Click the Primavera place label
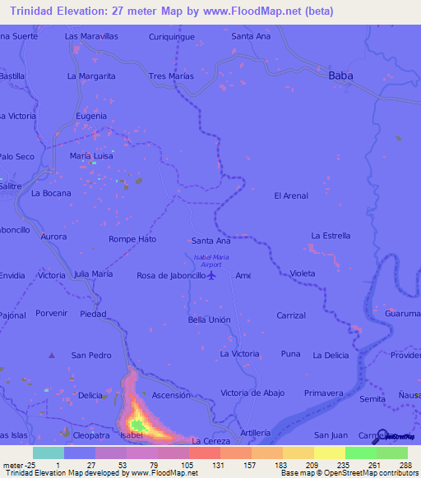This screenshot has height=478, width=421. click(x=324, y=393)
